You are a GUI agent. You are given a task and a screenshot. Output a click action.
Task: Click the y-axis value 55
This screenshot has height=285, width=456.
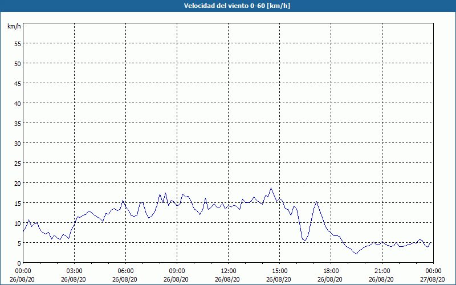point(18,44)
